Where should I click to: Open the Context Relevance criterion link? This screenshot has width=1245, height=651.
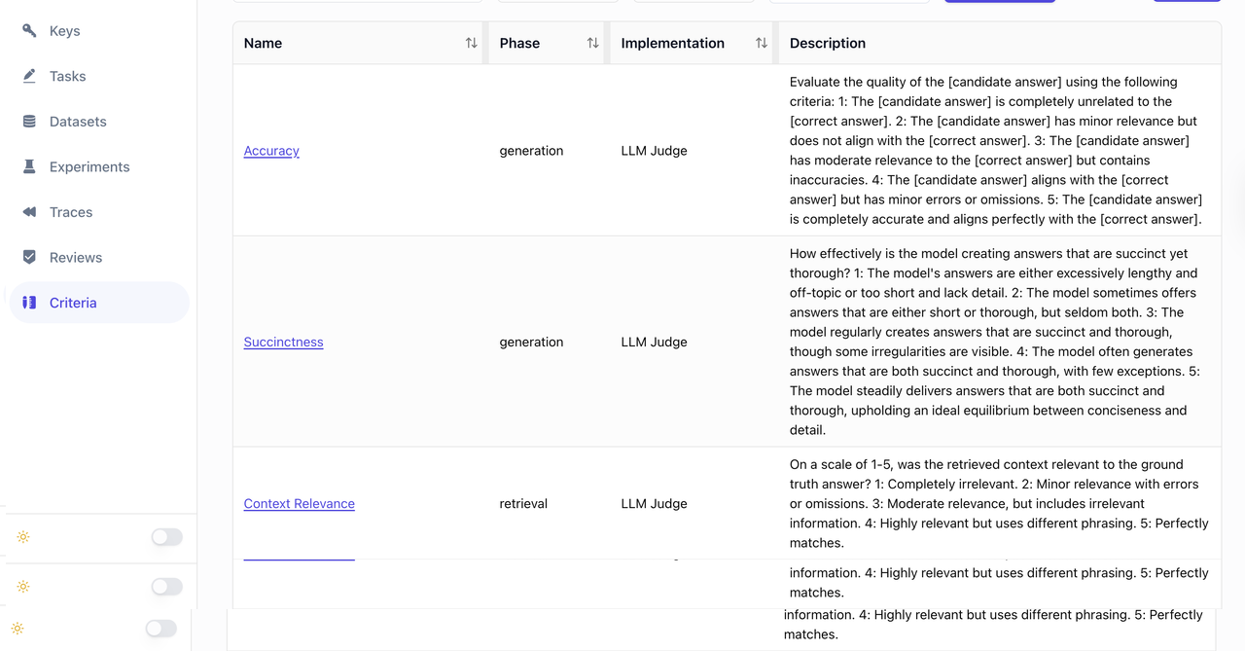pyautogui.click(x=299, y=503)
